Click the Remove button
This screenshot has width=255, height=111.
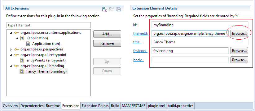pyautogui.click(x=107, y=43)
